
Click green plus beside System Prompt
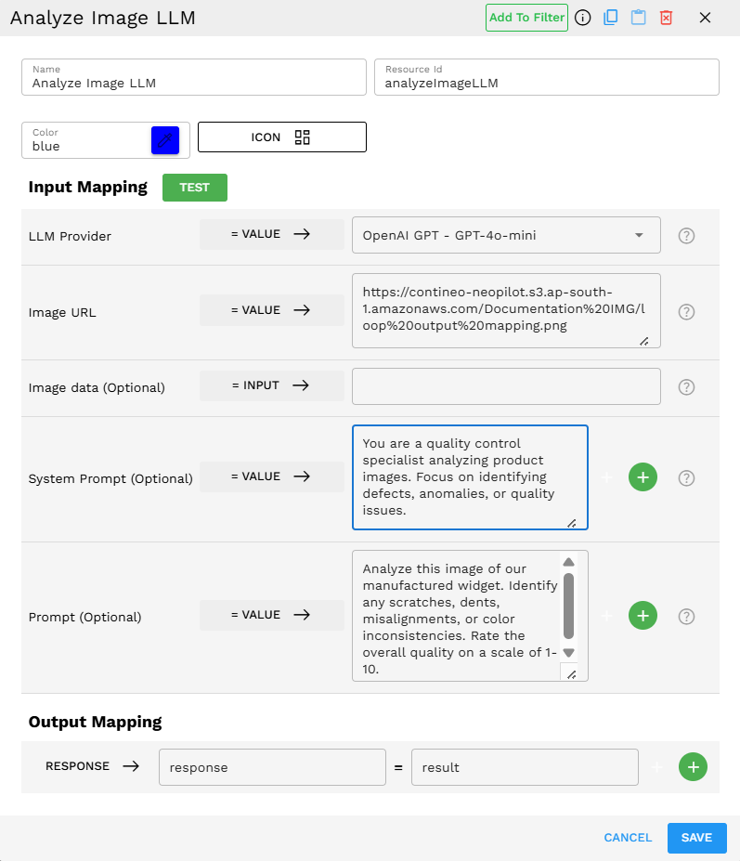[x=643, y=477]
